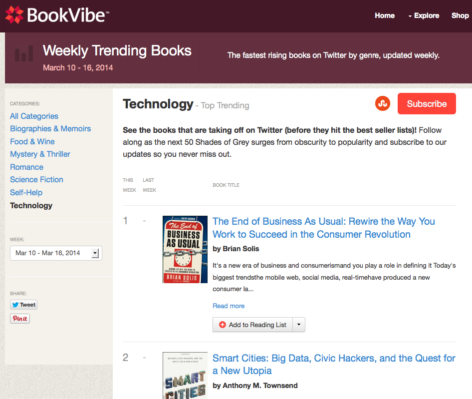Expand the Add to Reading List dropdown arrow
The width and height of the screenshot is (472, 399).
coord(299,325)
